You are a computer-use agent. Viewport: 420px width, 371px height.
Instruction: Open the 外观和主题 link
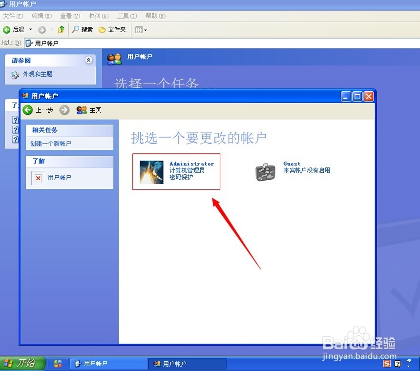tap(38, 74)
